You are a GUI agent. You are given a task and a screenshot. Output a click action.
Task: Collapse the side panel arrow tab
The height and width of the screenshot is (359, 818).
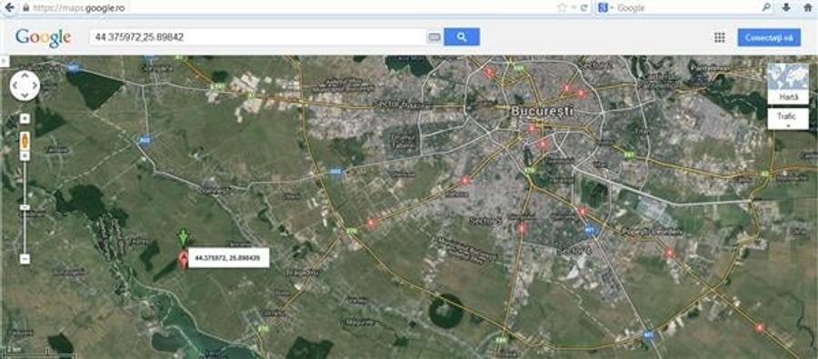[5, 62]
